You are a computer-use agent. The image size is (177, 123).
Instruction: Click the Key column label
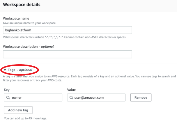[6, 90]
